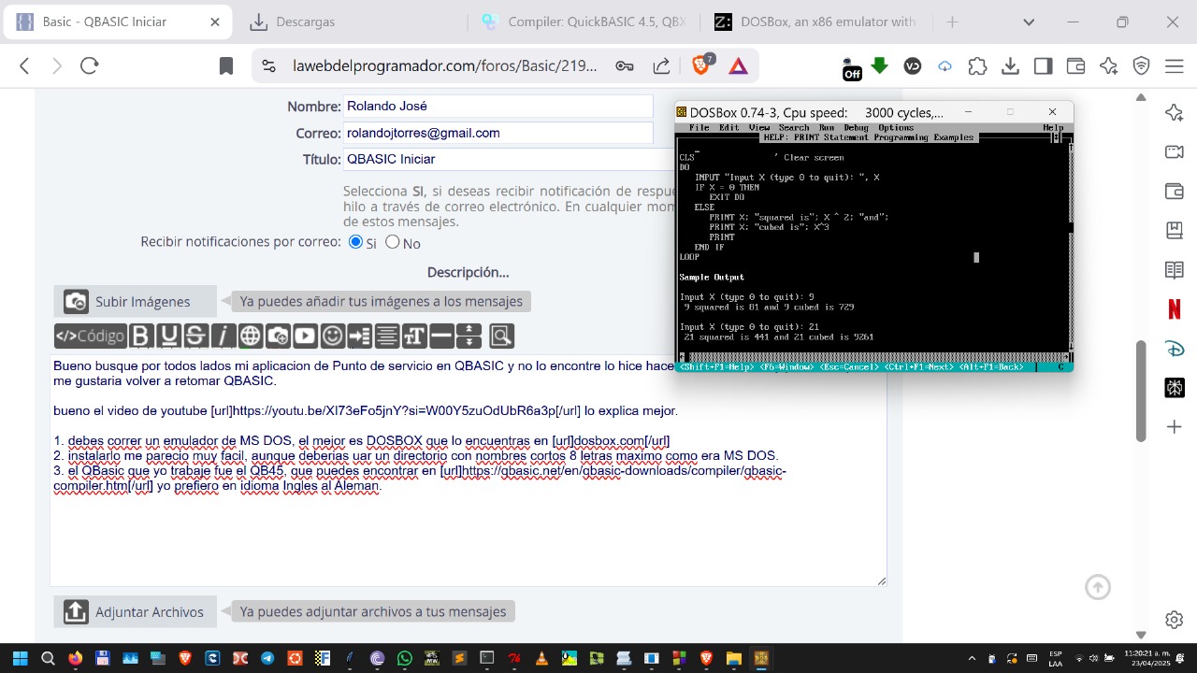The width and height of the screenshot is (1197, 673).
Task: Open Search menu in DOSBox QBasic
Action: point(794,128)
